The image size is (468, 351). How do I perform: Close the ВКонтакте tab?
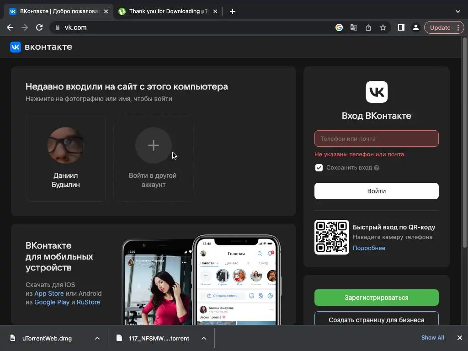106,11
